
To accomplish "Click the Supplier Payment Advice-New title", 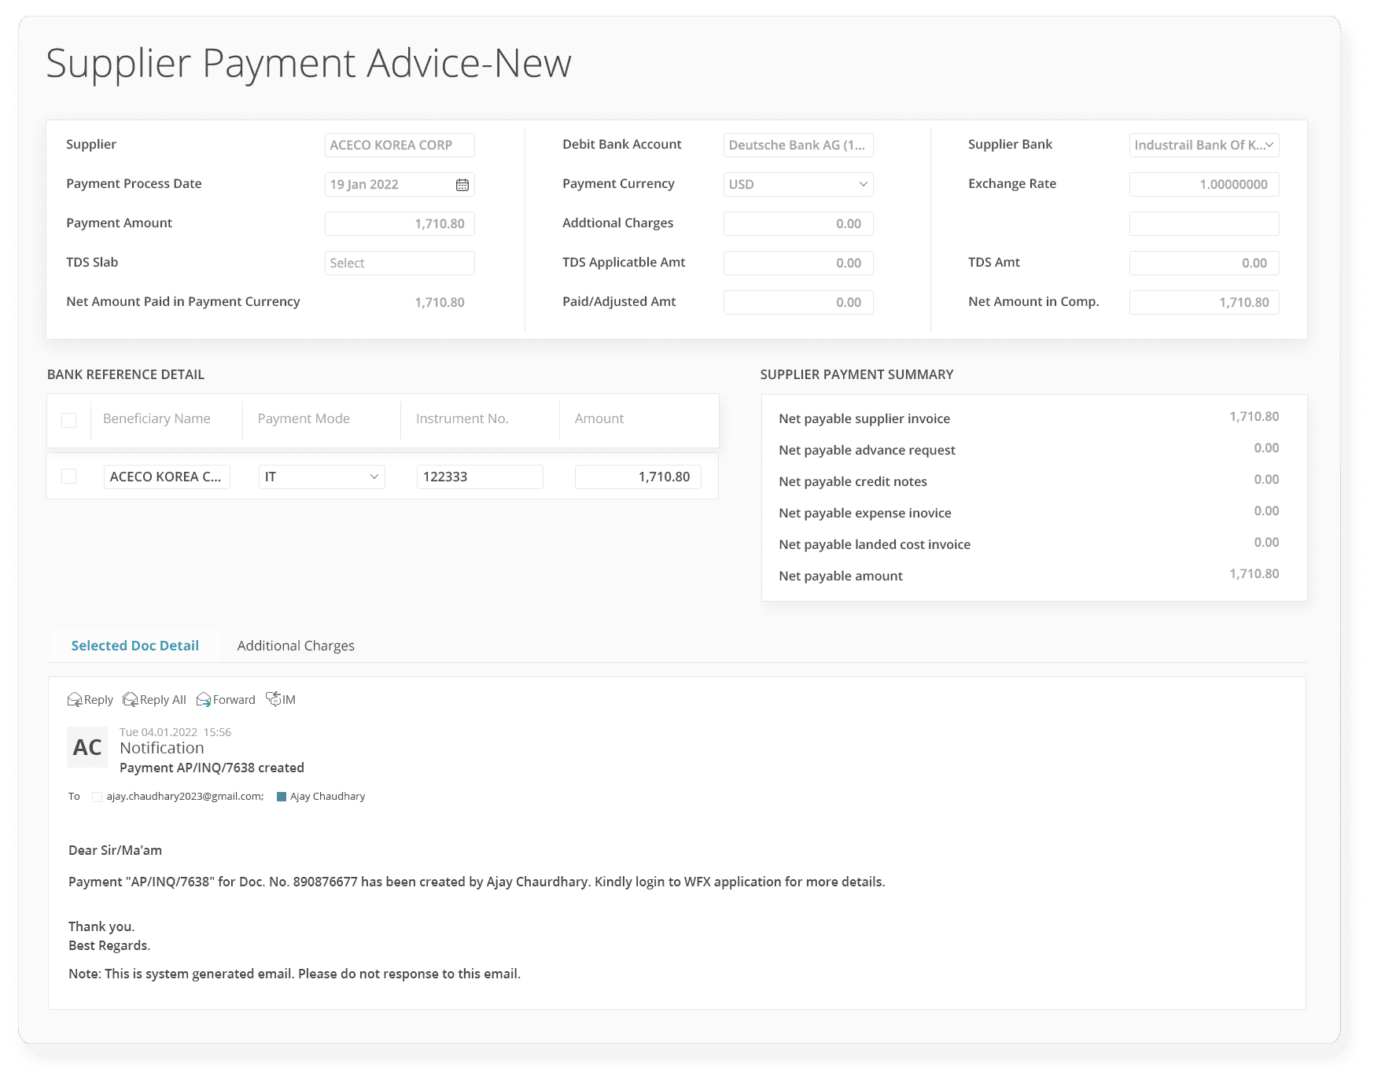I will [308, 63].
